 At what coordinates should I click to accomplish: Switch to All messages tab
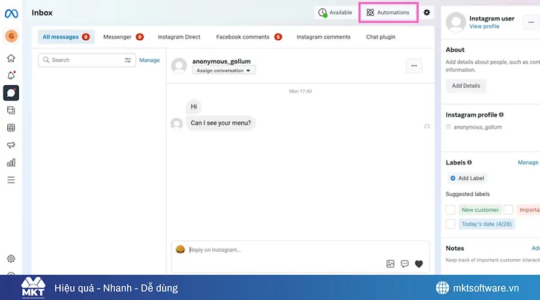click(65, 37)
